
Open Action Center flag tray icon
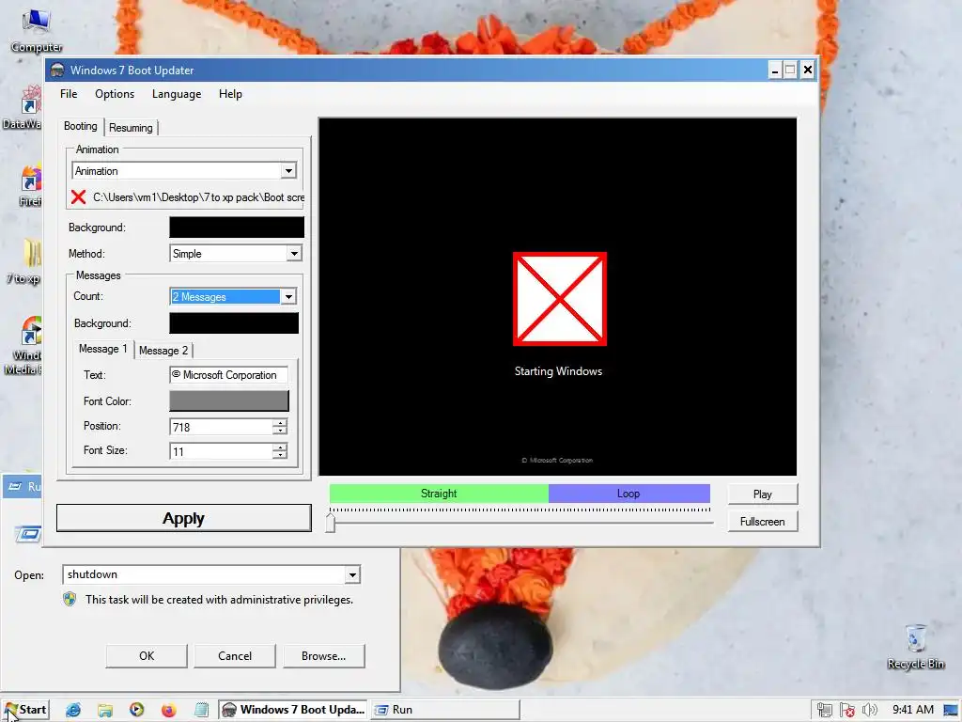(x=847, y=710)
